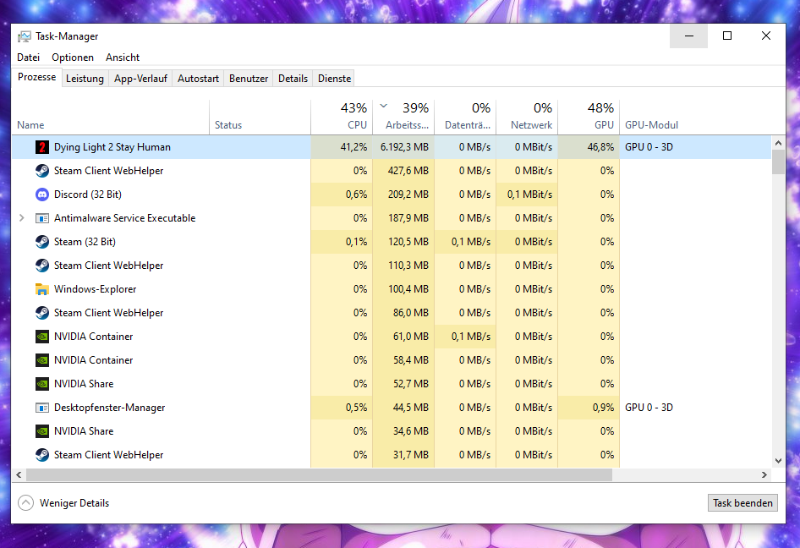Click GPU 0 - 3D in Desktopfenster-Manager row

[649, 408]
